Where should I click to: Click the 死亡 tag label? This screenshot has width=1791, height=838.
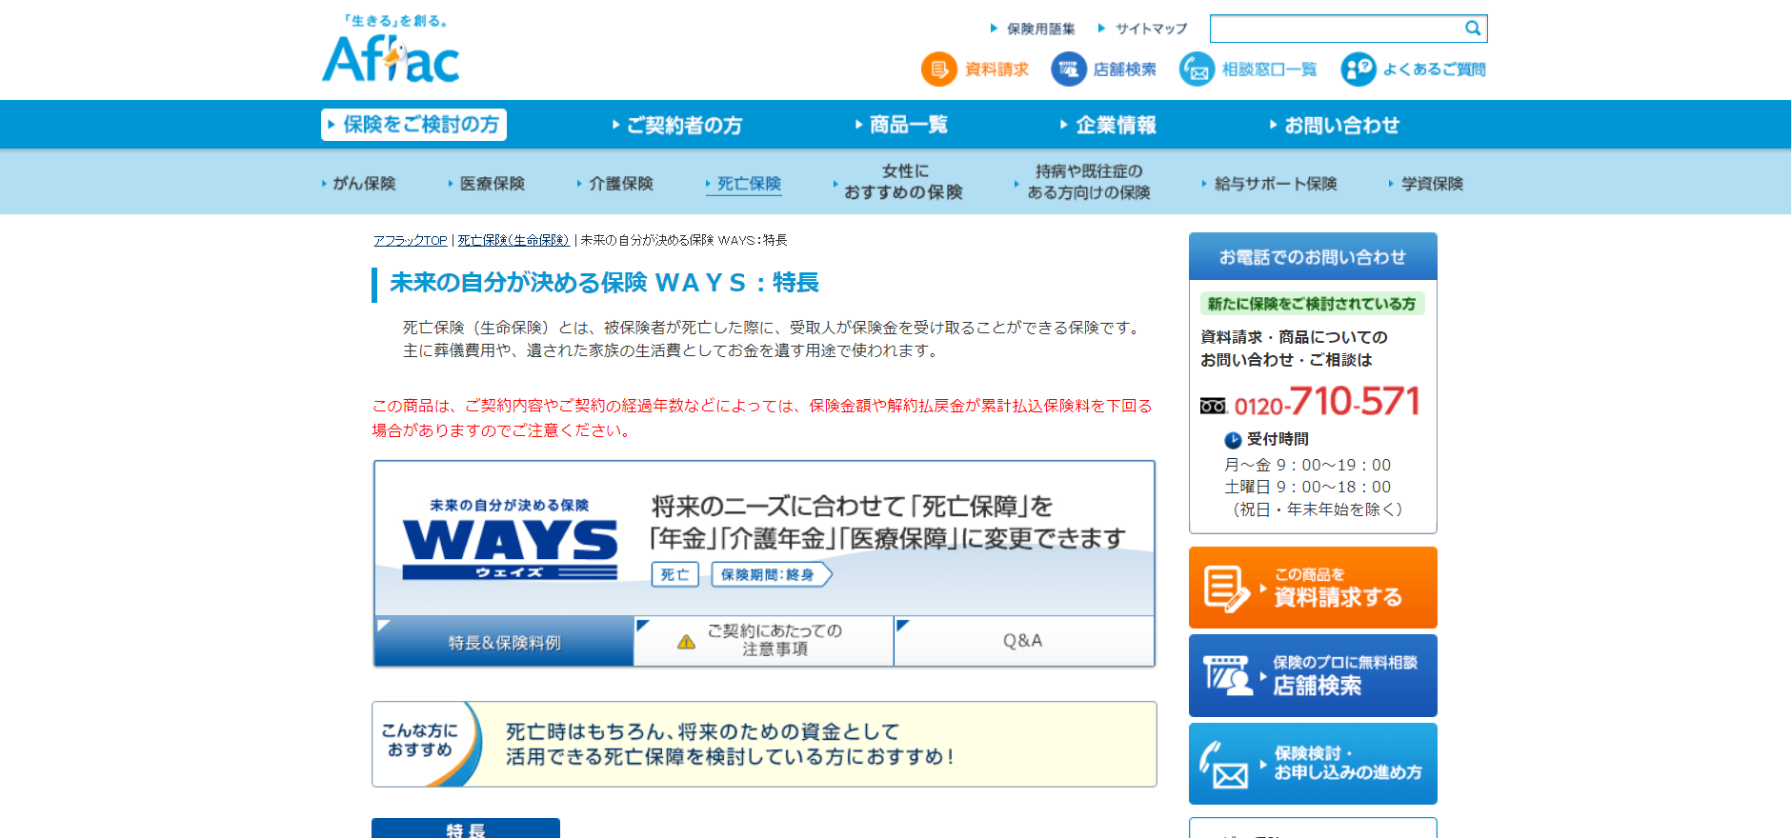(x=675, y=574)
